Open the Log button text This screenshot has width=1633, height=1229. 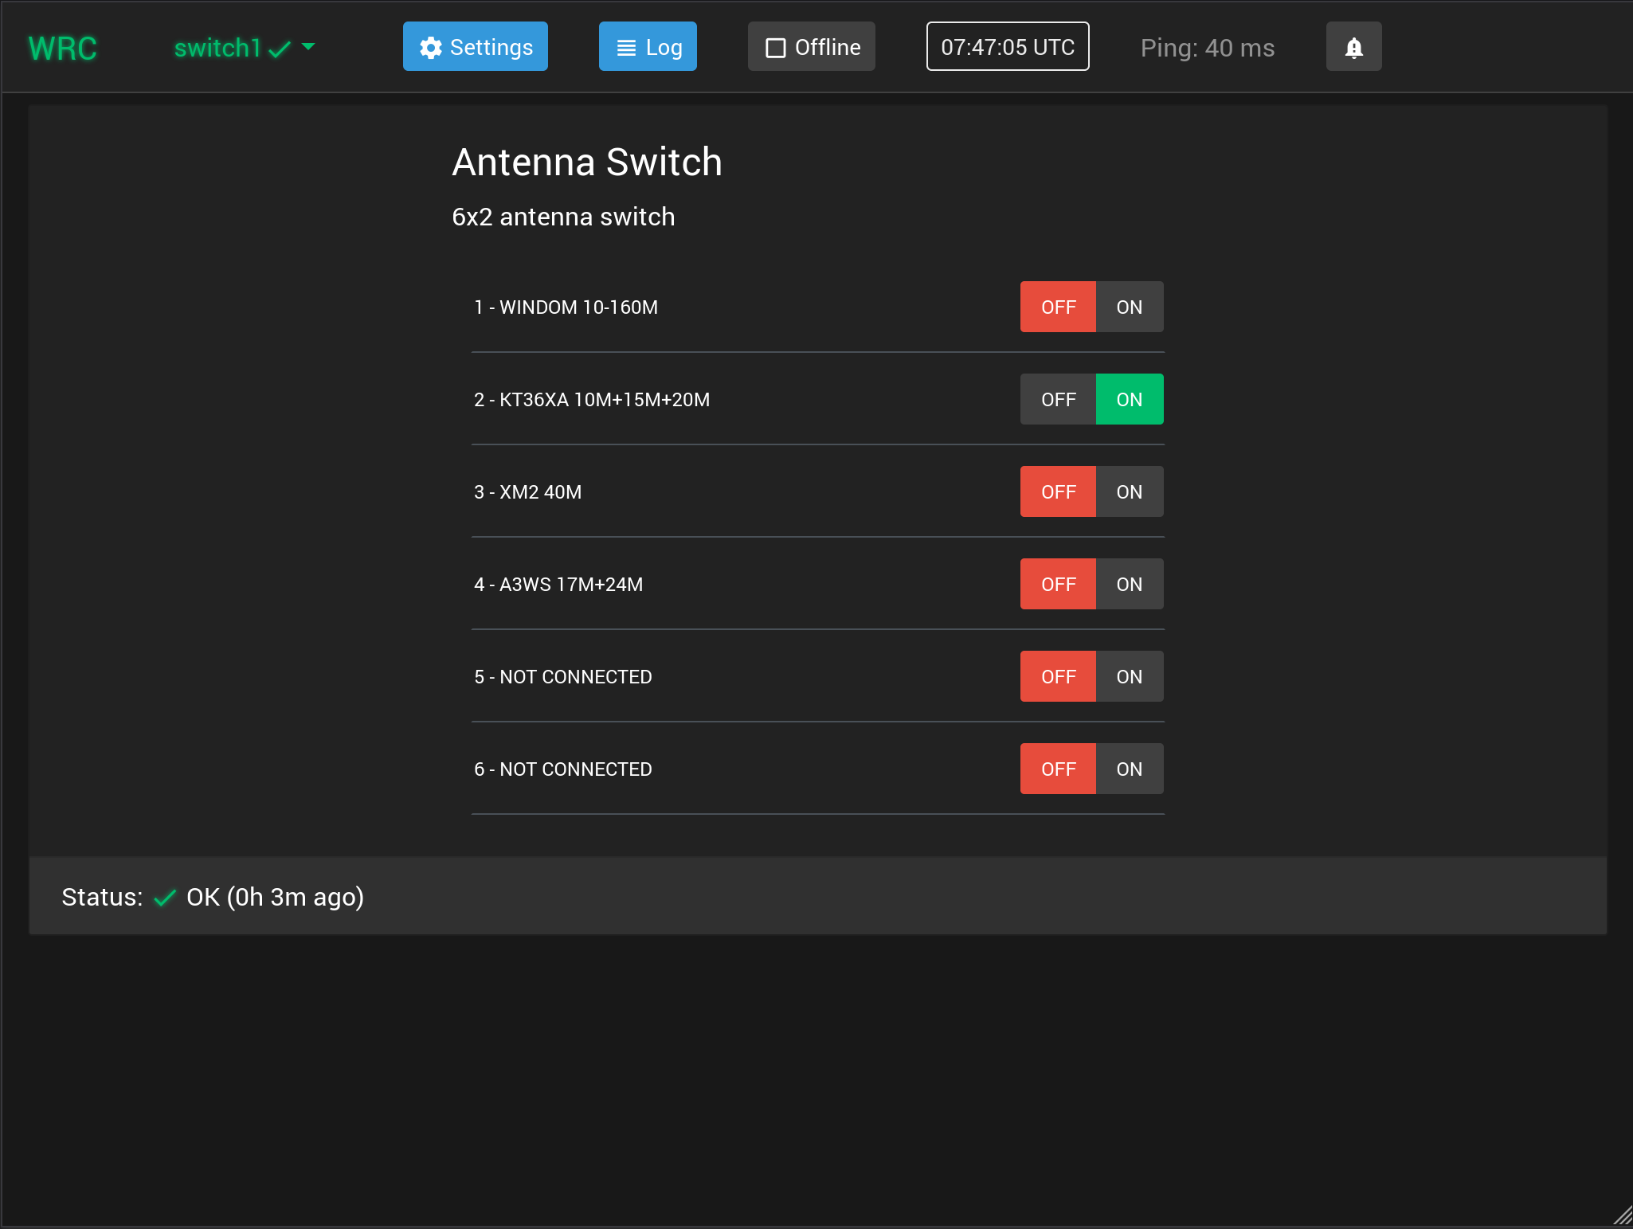664,48
